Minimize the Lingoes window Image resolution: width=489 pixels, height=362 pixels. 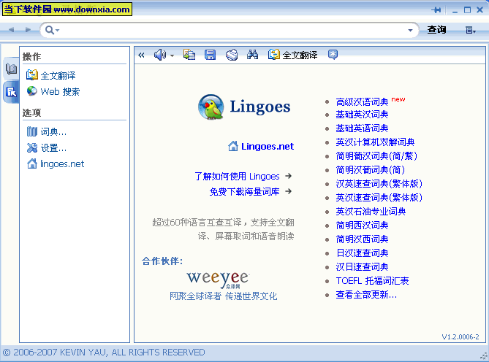click(455, 11)
